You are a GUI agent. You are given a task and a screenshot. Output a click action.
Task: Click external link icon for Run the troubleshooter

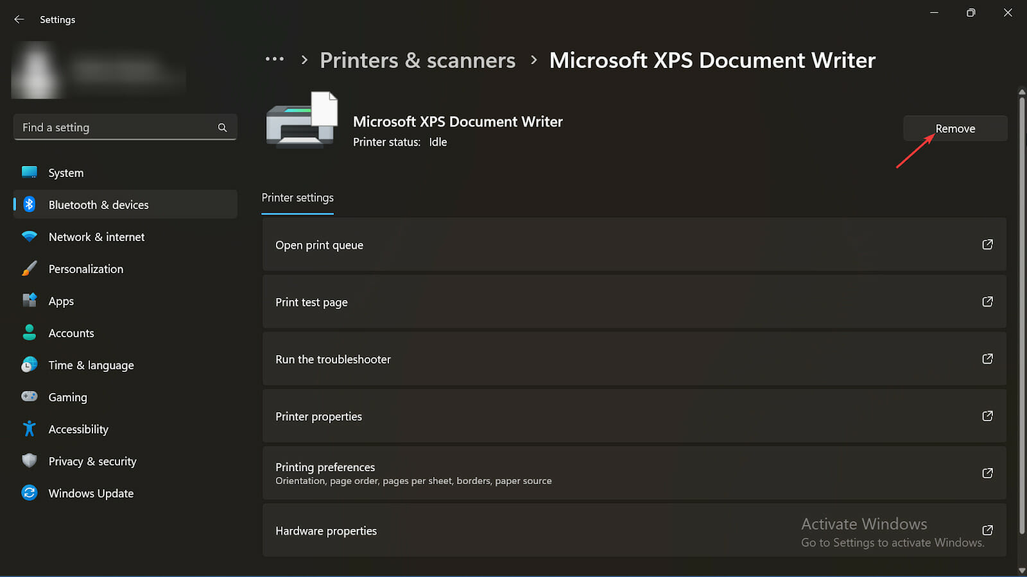coord(987,358)
